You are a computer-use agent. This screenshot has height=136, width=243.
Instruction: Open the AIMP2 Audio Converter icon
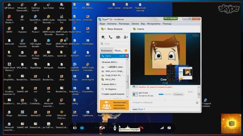88,67
